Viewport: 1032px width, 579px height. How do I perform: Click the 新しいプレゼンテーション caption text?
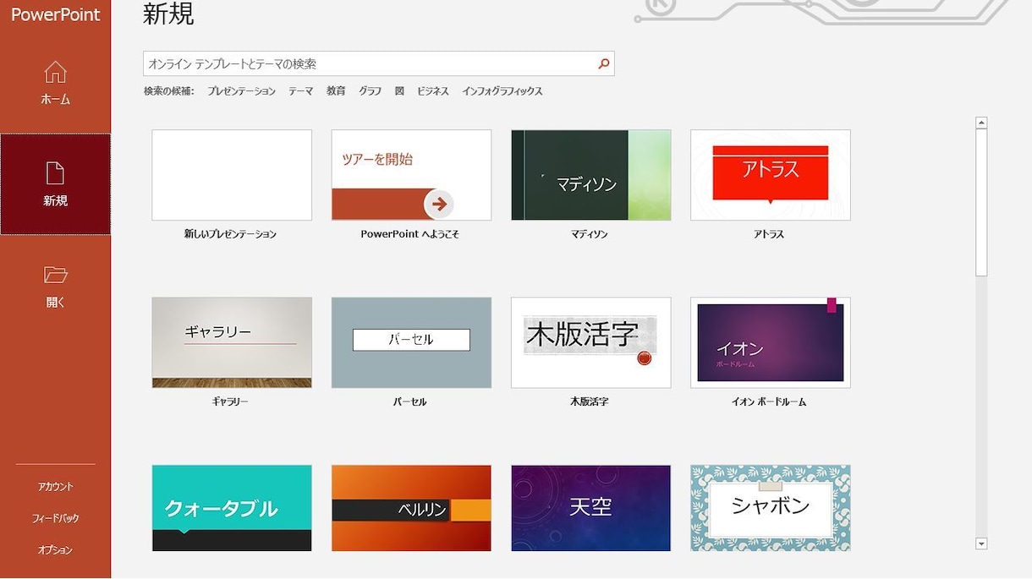point(230,234)
